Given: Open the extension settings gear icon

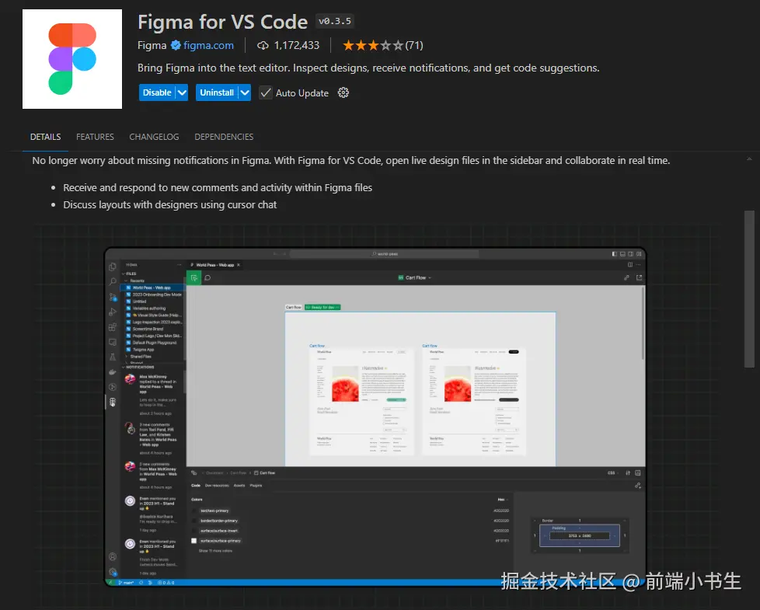Looking at the screenshot, I should (x=343, y=92).
